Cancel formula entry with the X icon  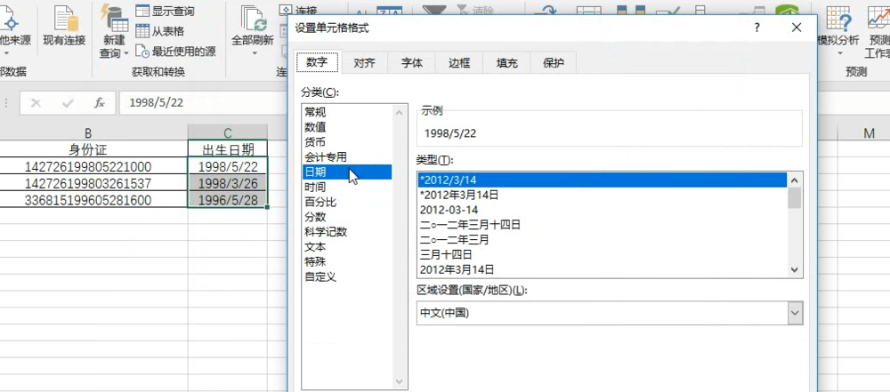[36, 103]
